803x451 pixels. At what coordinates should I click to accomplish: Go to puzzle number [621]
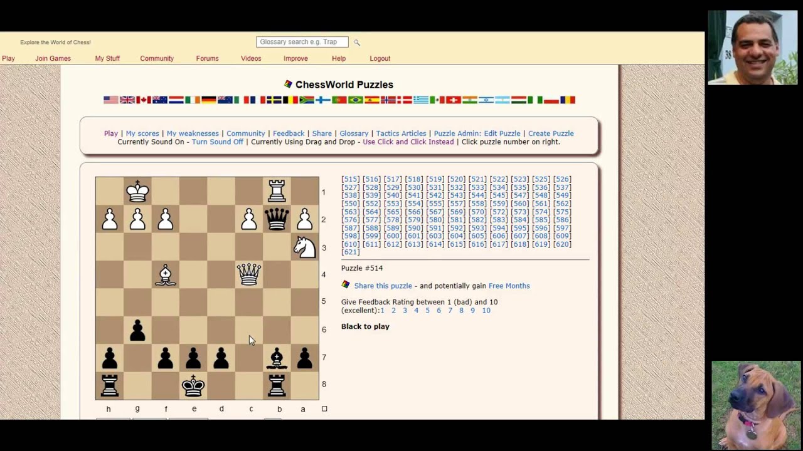[351, 252]
